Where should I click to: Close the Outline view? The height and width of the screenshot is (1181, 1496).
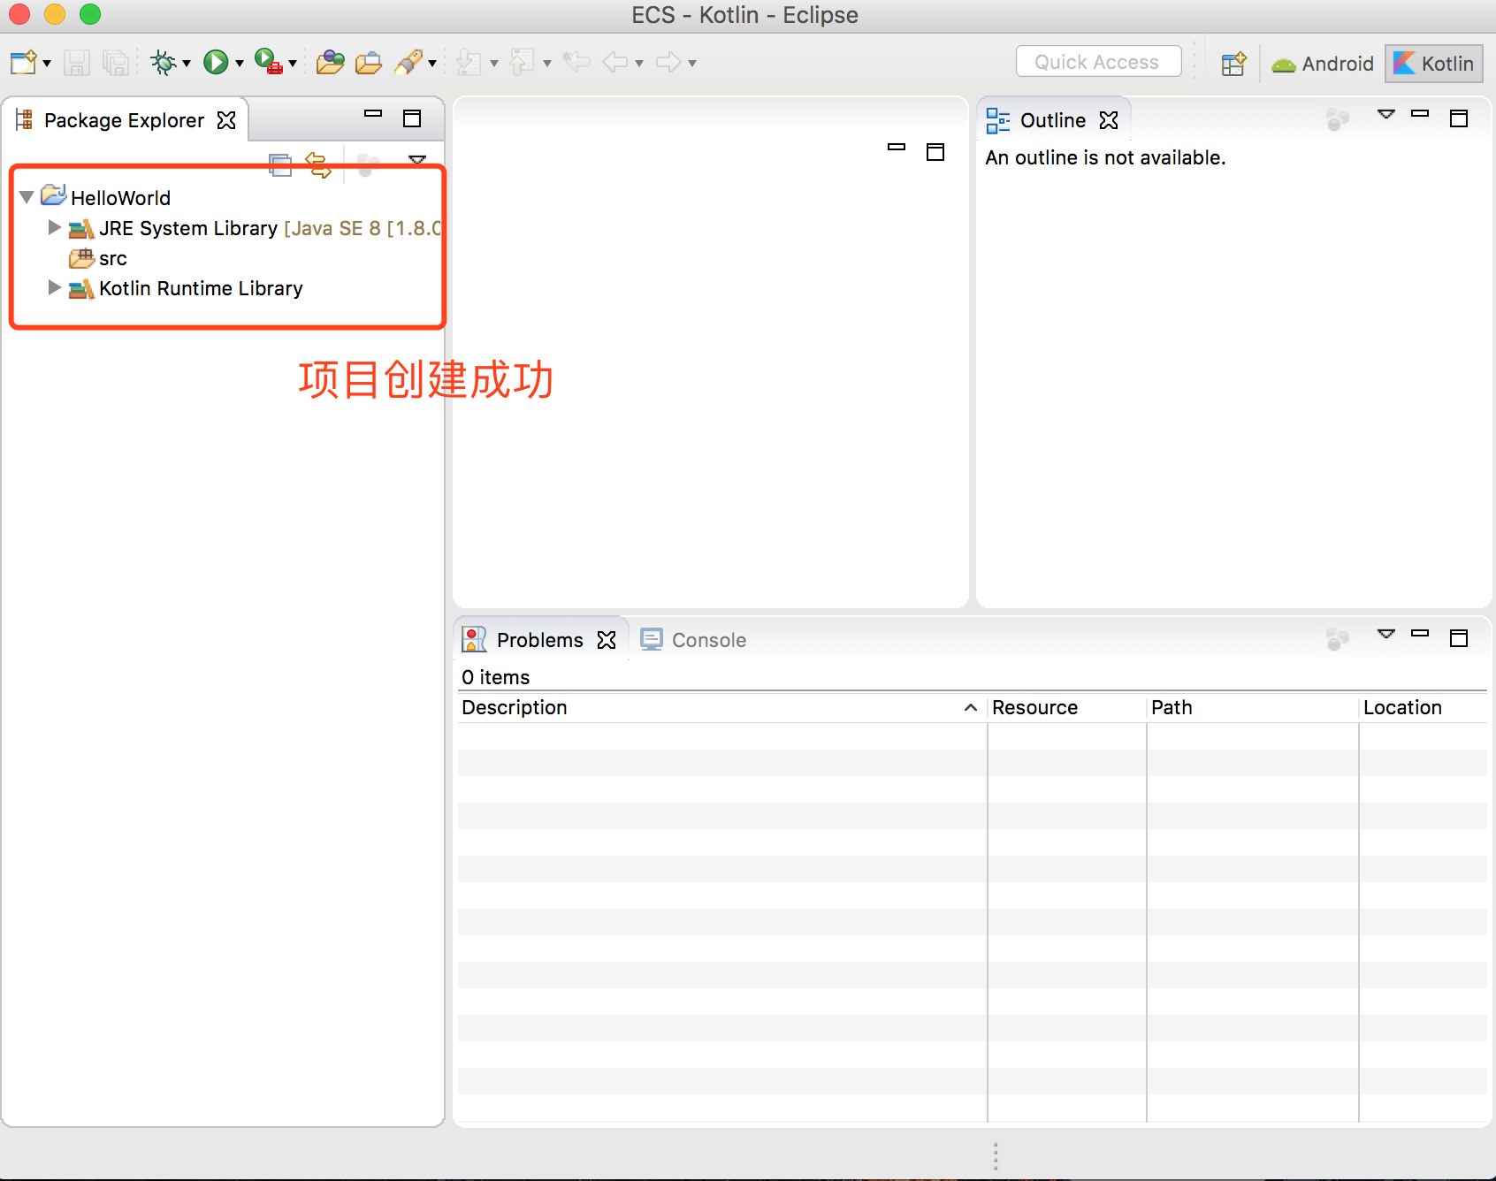coord(1109,120)
